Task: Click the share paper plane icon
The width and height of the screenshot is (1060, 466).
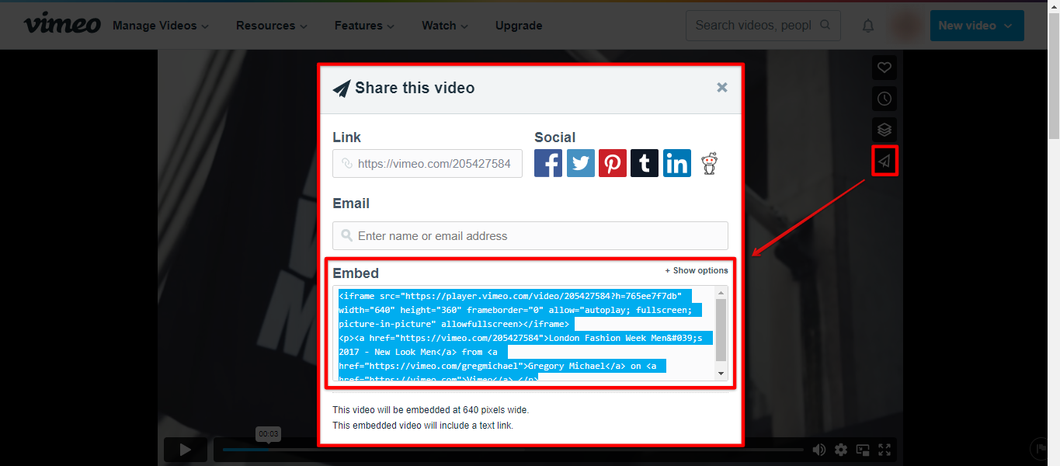Action: click(884, 161)
